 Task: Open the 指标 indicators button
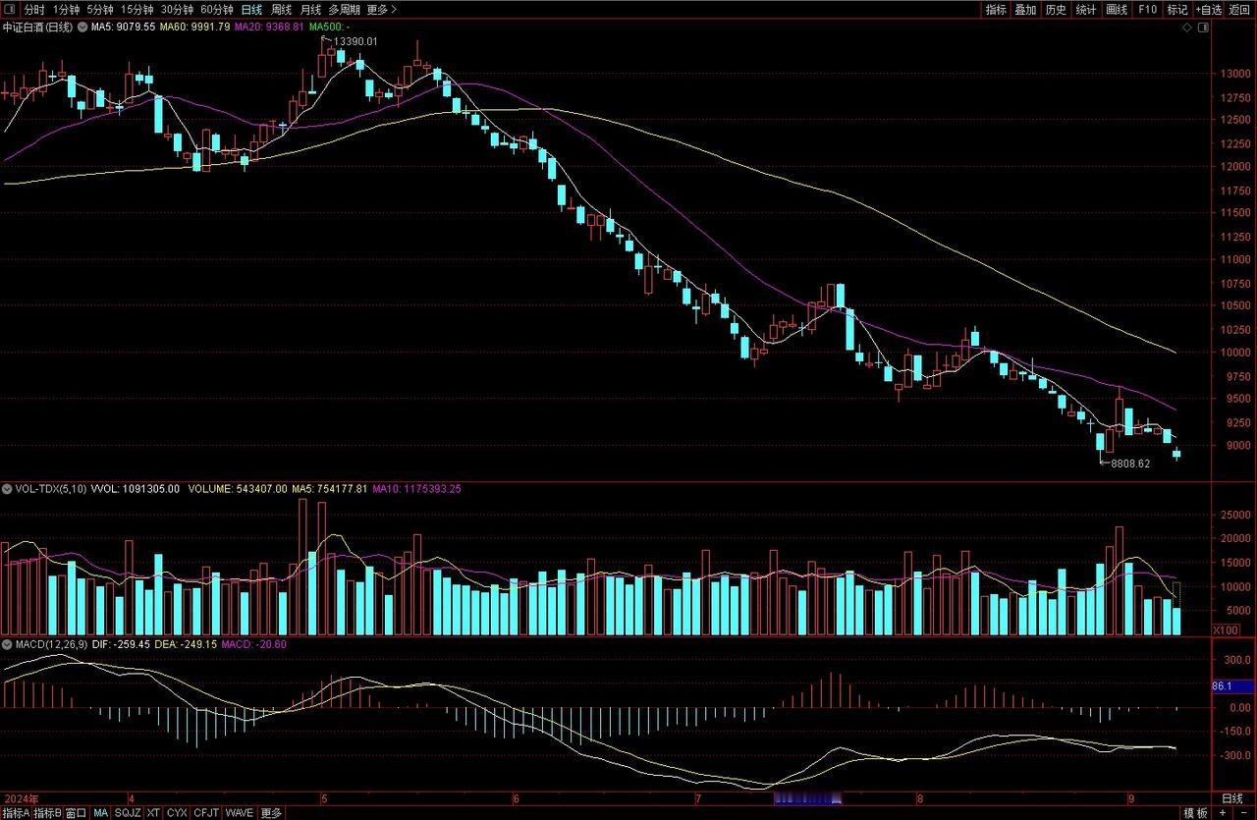996,9
